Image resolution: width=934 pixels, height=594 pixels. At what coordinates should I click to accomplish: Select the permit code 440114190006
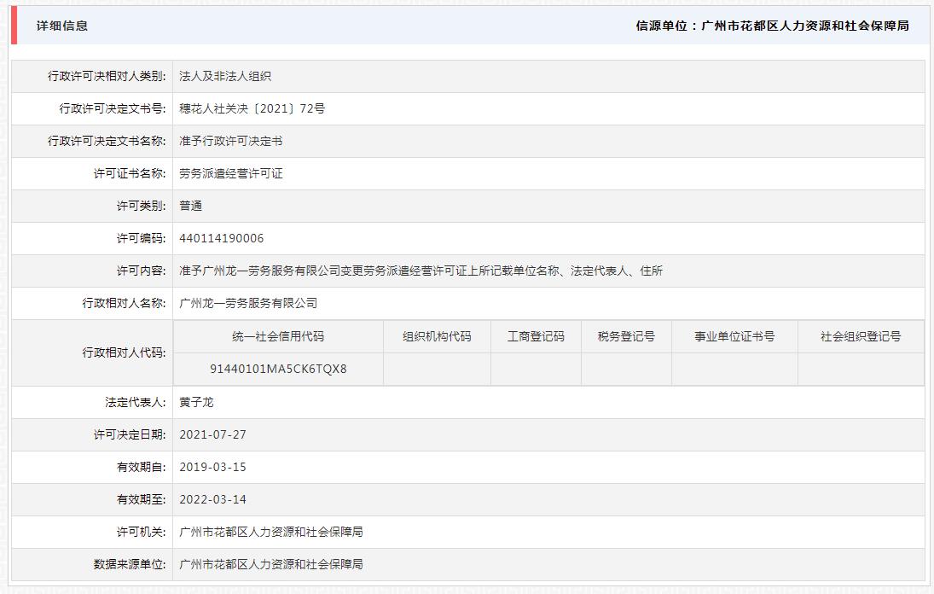coord(222,238)
